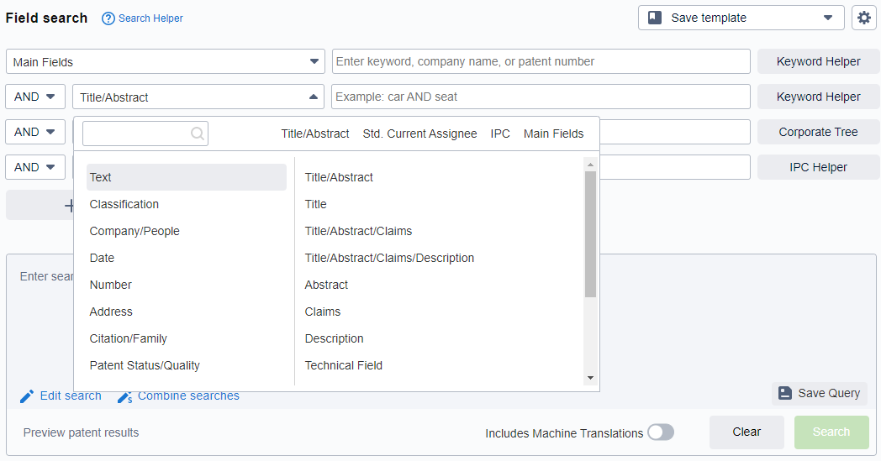The width and height of the screenshot is (881, 461).
Task: Click the settings gear icon
Action: coord(864,18)
